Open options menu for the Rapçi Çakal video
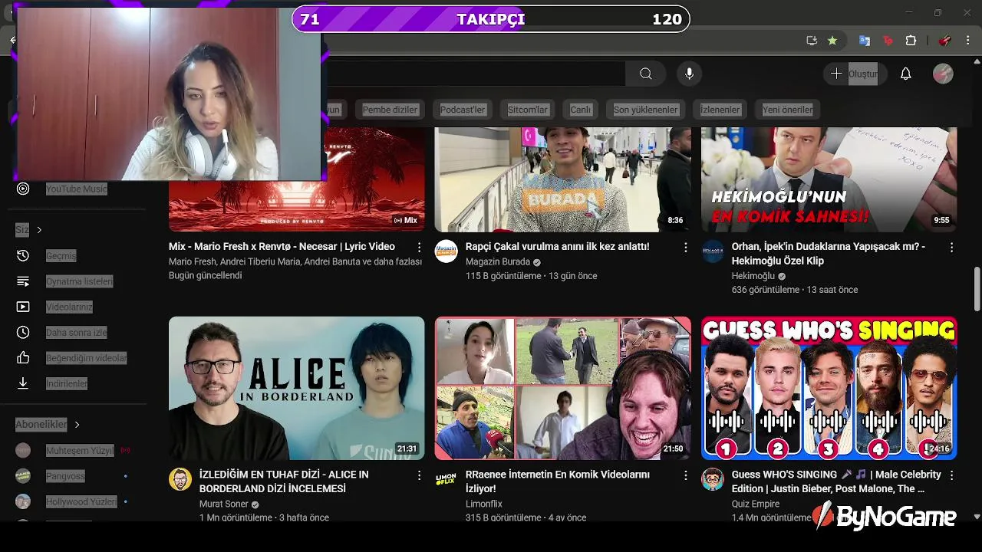Screen dimensions: 982x552 point(685,248)
